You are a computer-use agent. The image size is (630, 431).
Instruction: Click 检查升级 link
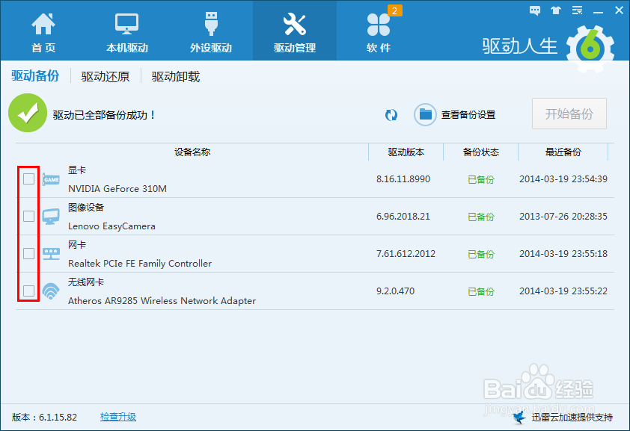coord(118,417)
